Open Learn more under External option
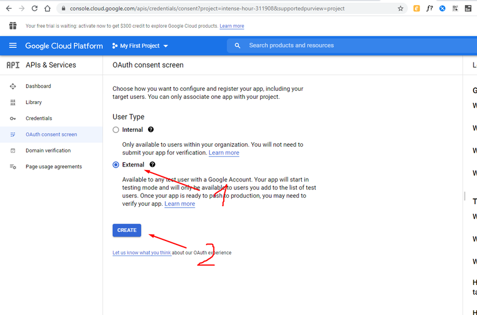The width and height of the screenshot is (477, 315). coord(180,203)
